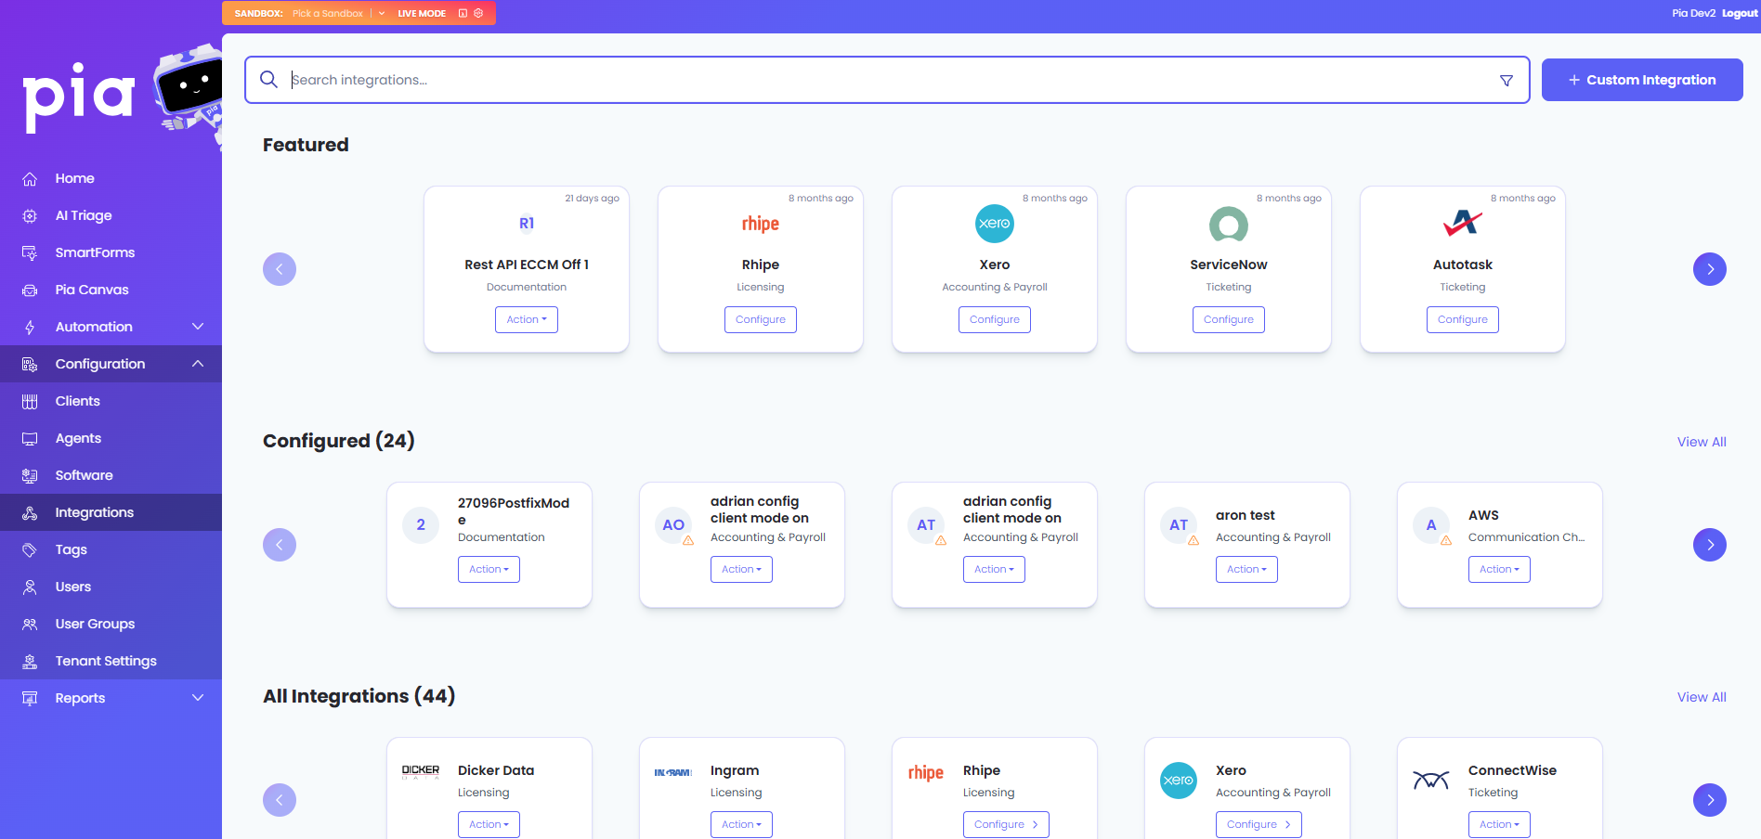
Task: Click the Search integrations input field
Action: coord(887,80)
